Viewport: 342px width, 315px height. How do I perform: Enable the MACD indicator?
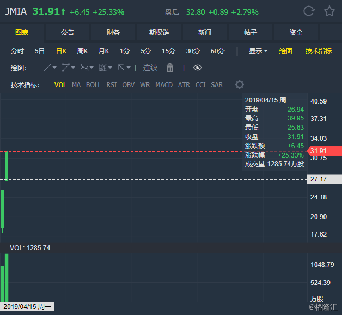(164, 84)
